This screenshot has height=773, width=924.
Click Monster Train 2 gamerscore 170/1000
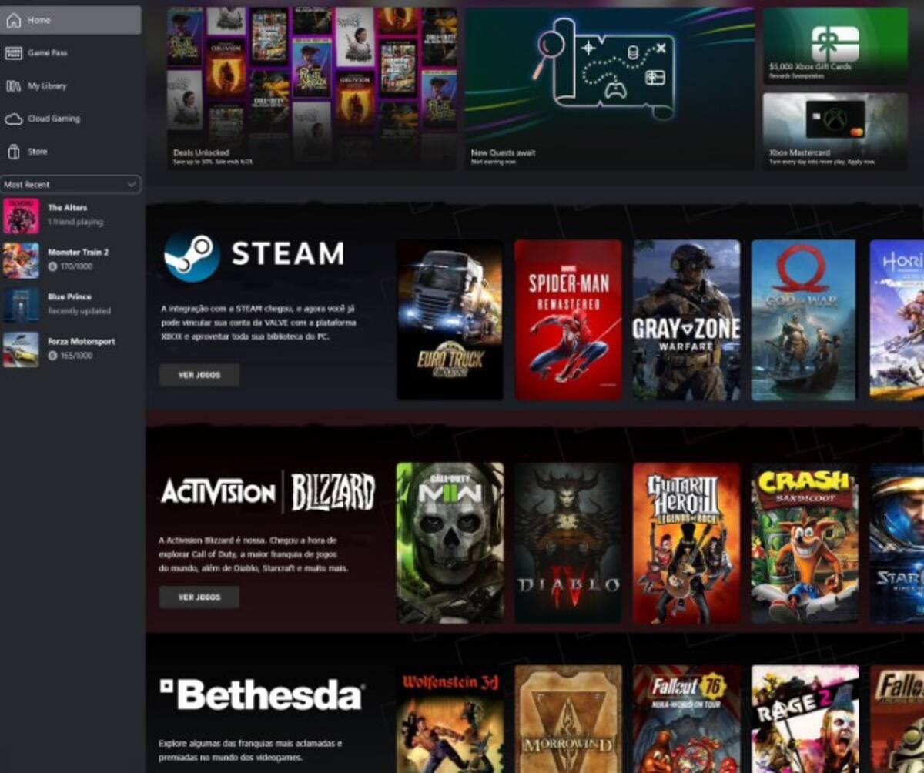pos(69,266)
